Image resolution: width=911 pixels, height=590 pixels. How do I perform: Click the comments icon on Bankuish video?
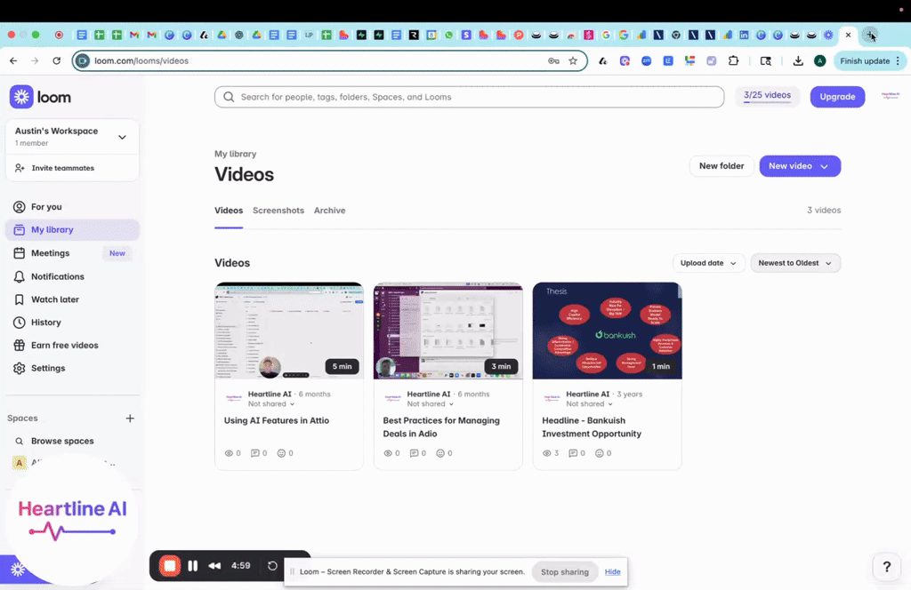573,453
